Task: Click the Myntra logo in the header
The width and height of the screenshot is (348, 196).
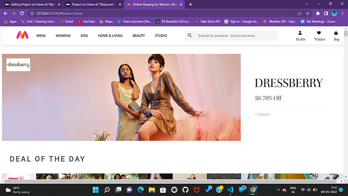Action: tap(22, 35)
